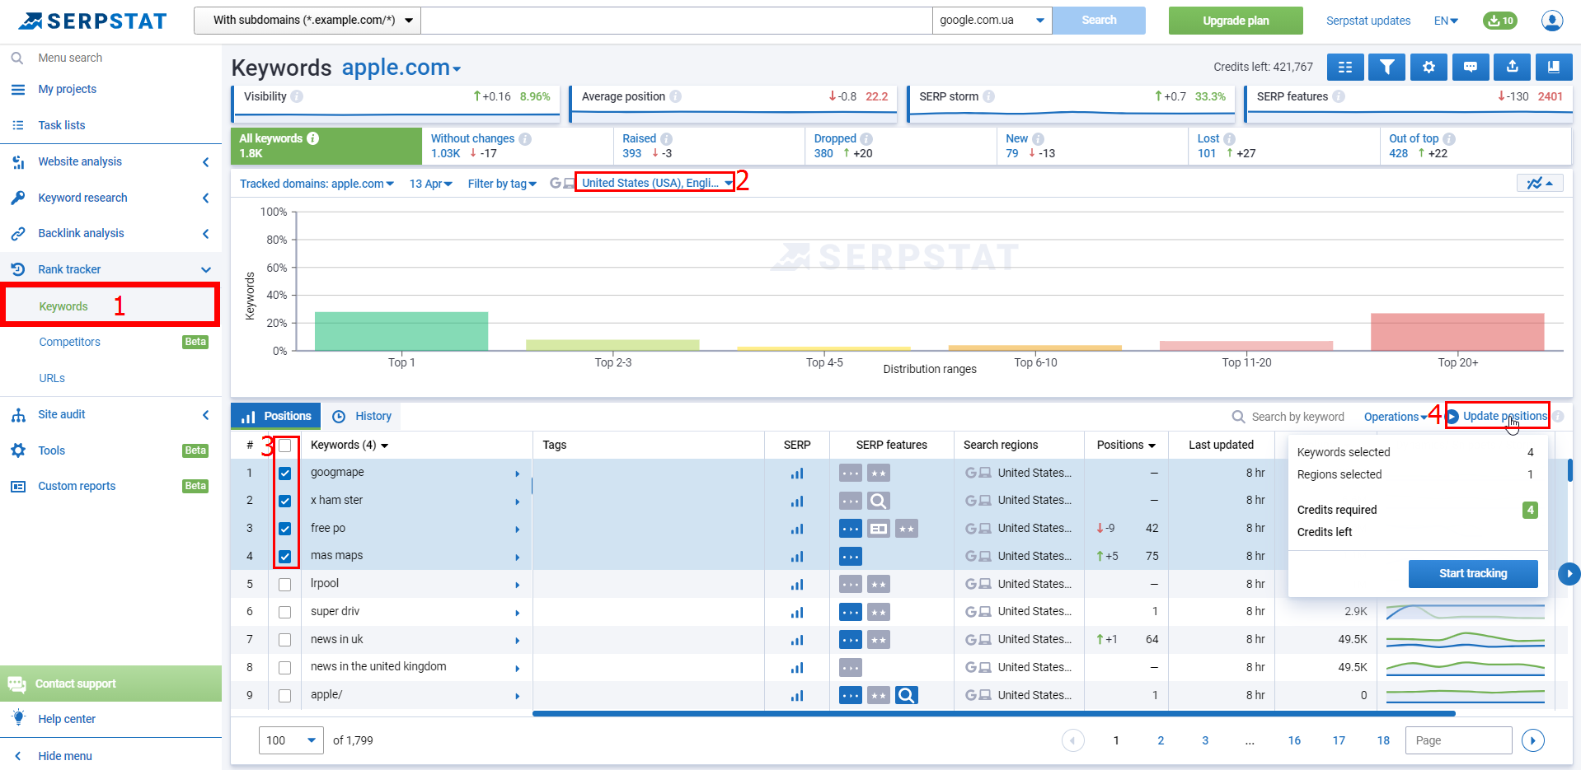Open the Competitors section under Rank tracker
Viewport: 1581px width, 770px height.
69,342
